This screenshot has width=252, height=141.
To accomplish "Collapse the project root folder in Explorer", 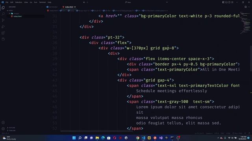I will (11, 11).
